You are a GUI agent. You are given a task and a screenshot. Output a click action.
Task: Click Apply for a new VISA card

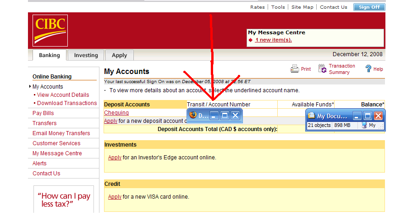click(115, 197)
